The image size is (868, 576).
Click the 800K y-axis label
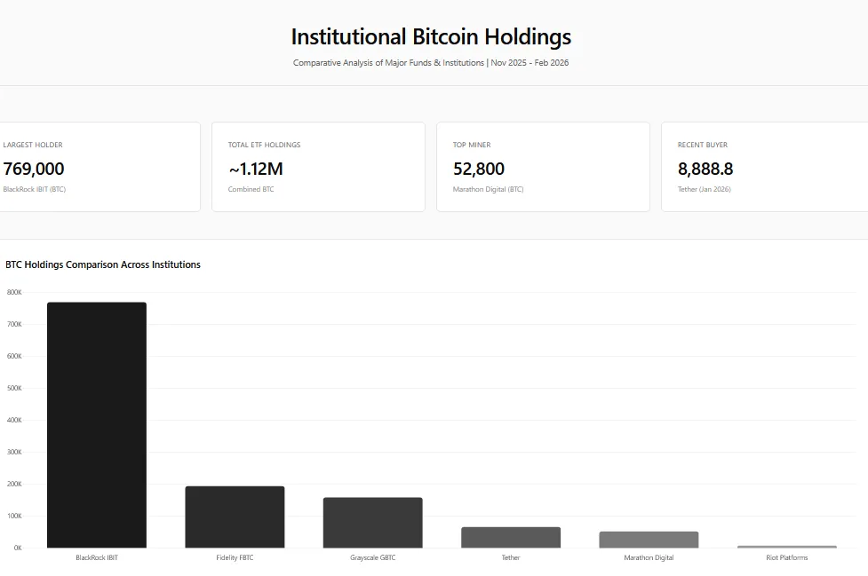[14, 292]
